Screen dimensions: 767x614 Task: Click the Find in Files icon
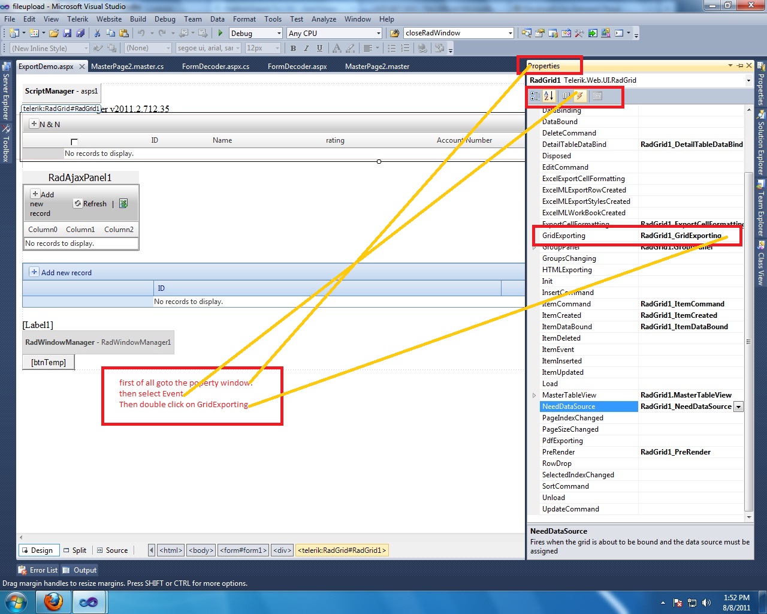pos(394,34)
